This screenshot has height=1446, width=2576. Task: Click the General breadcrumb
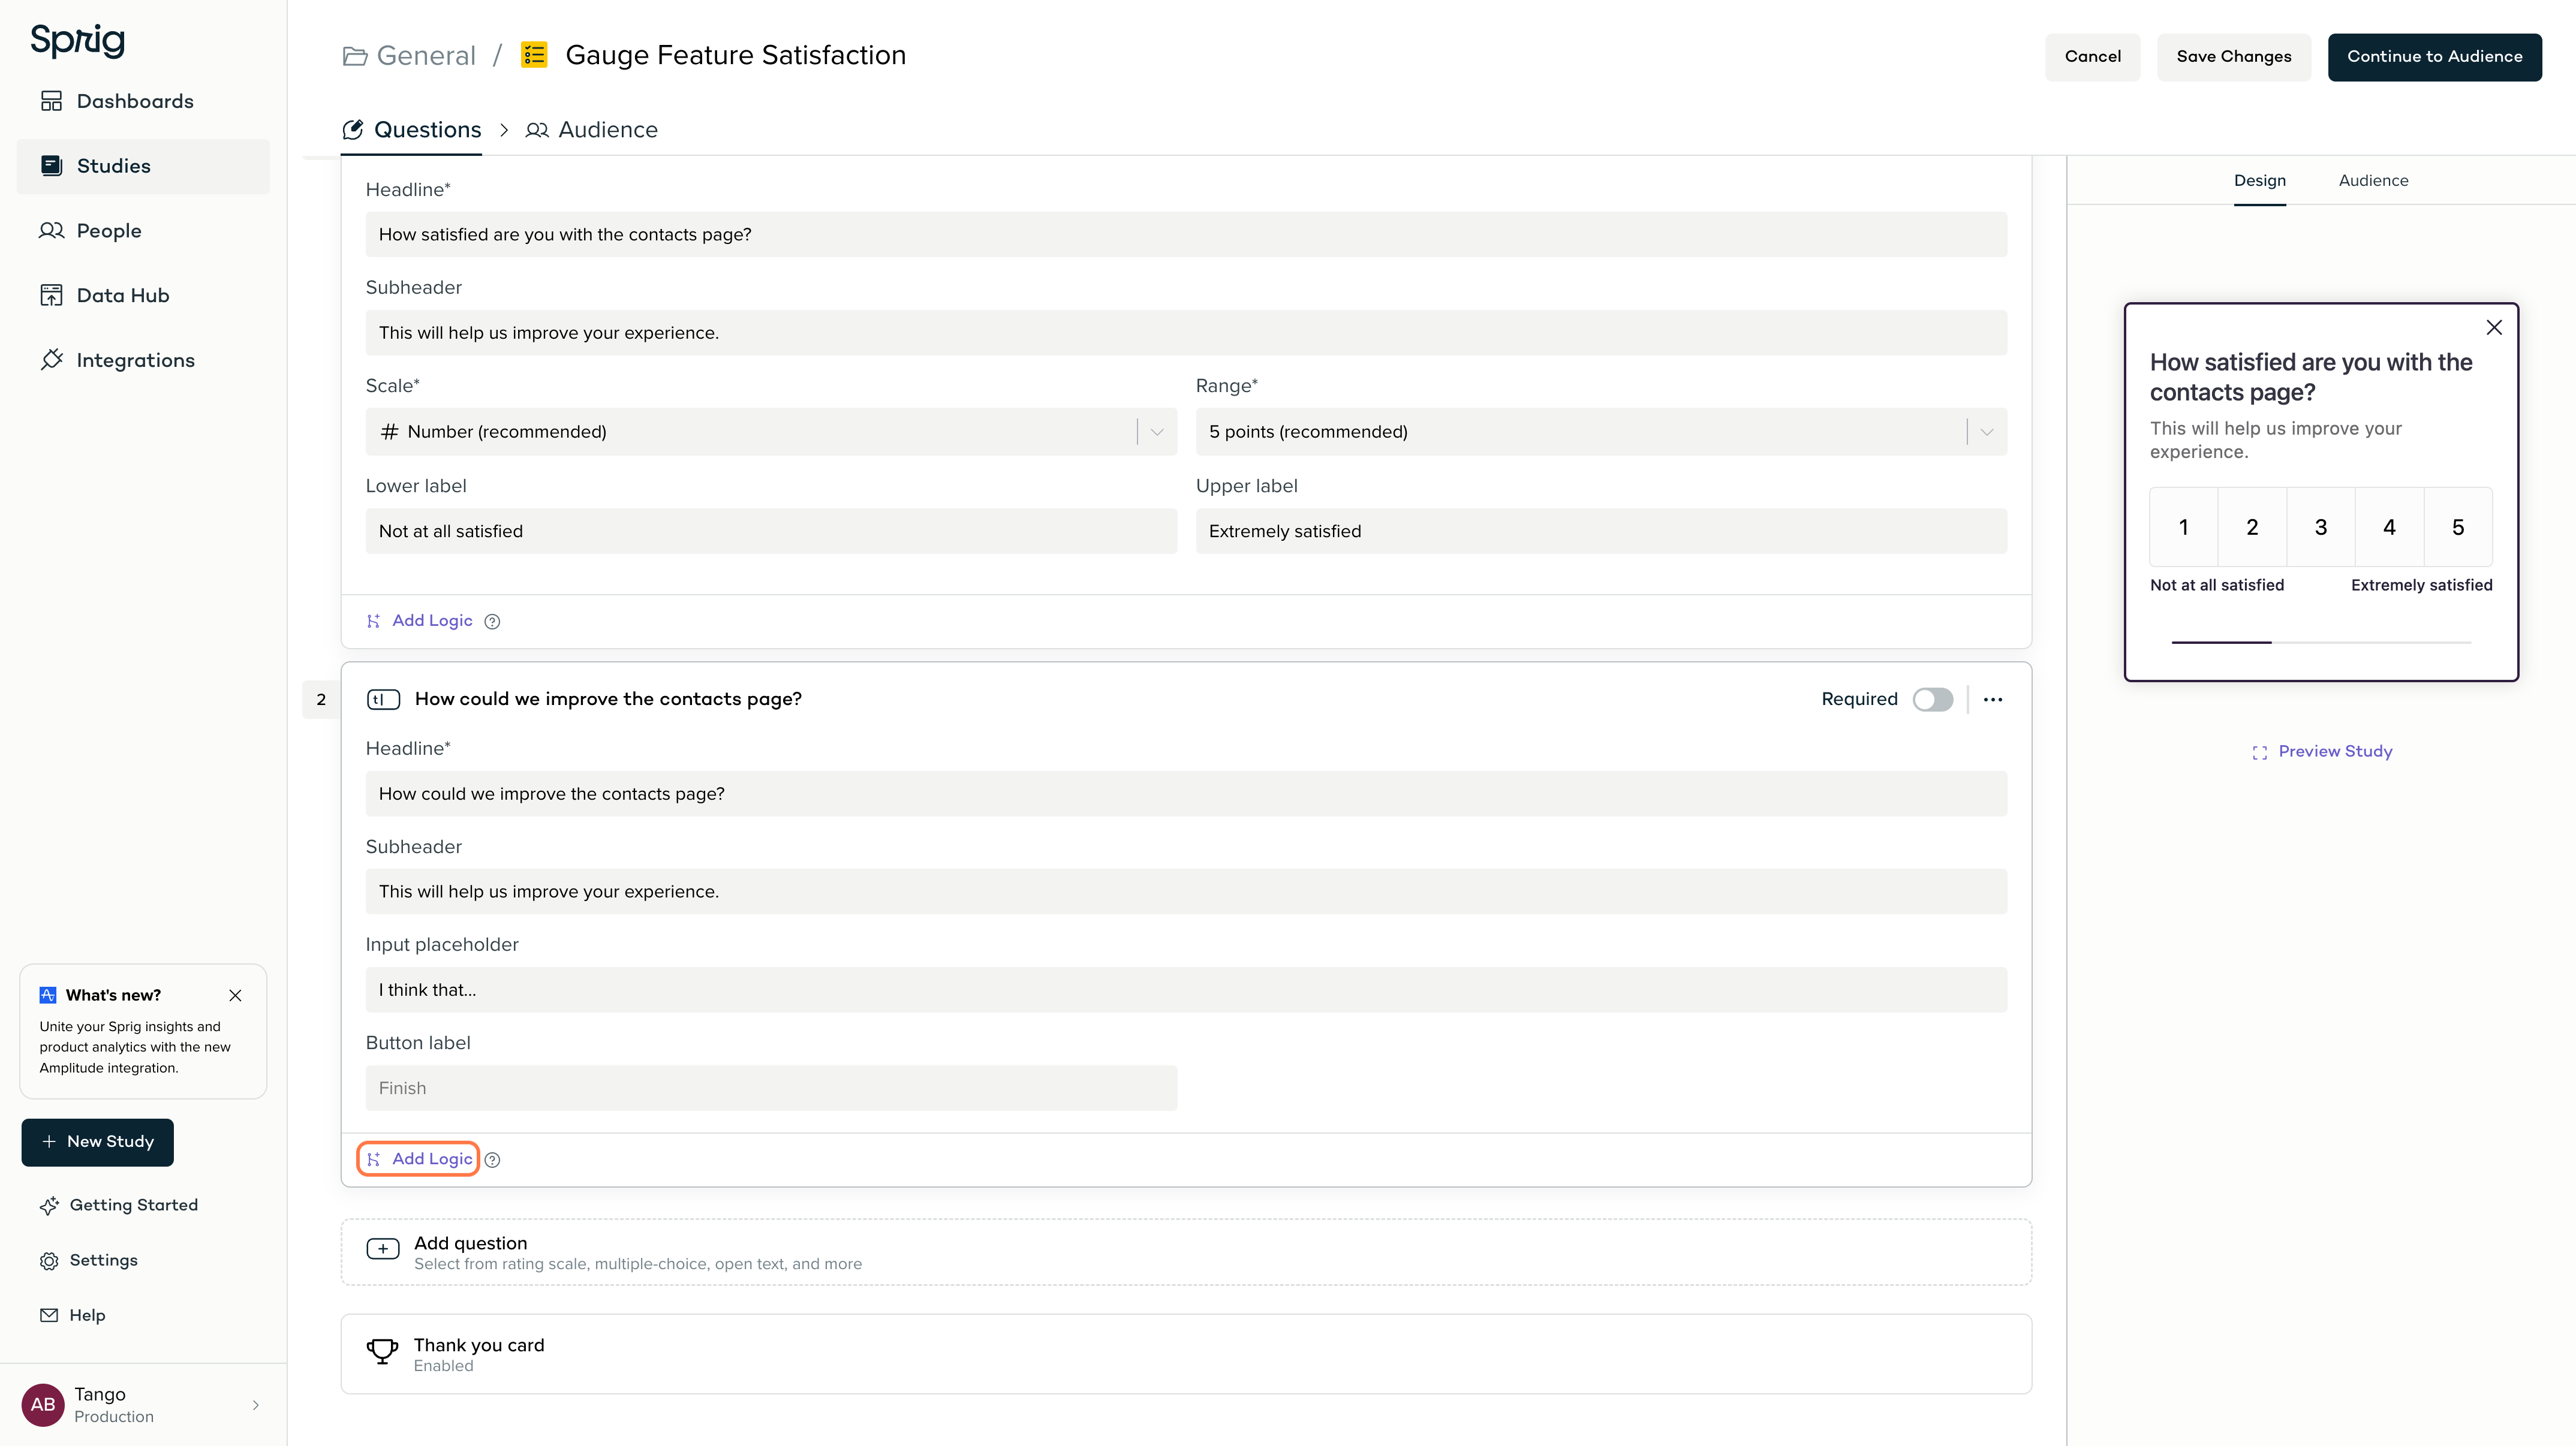(426, 56)
